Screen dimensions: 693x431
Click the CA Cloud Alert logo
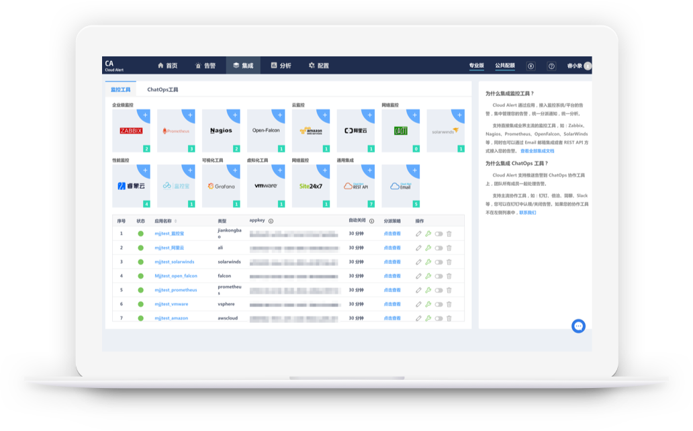[114, 66]
